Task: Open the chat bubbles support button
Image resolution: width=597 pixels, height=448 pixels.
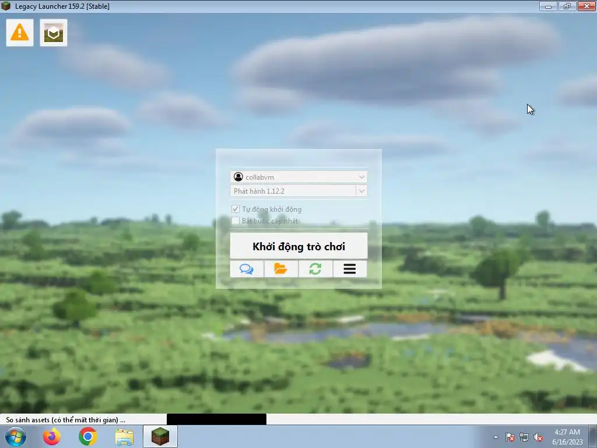Action: pyautogui.click(x=247, y=269)
